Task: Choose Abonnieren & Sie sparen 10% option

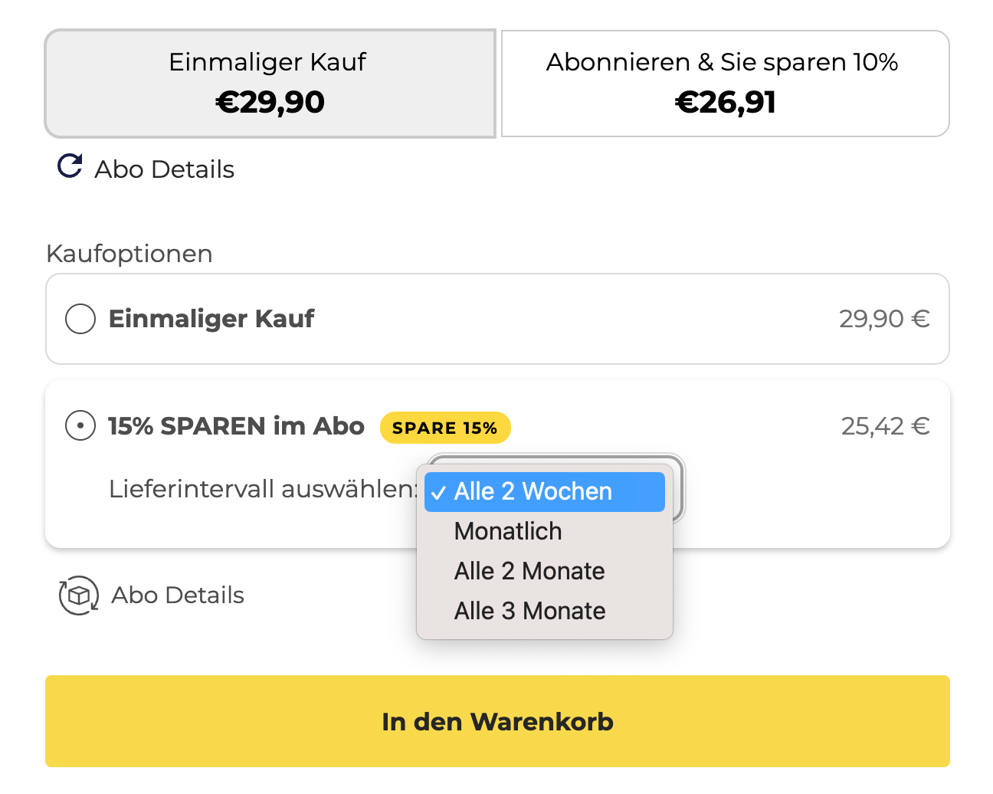Action: 725,84
